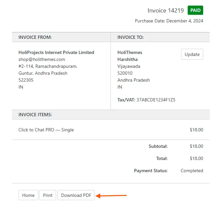Click the shop@holithemes.com email address
The image size is (220, 213).
[x=42, y=59]
